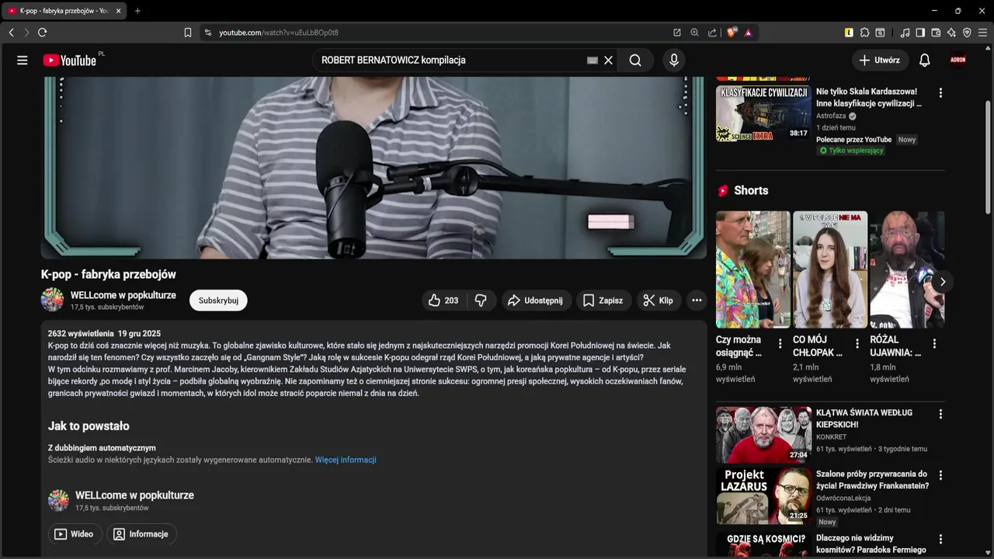Viewport: 994px width, 559px height.
Task: Click the search magnifier button
Action: click(x=635, y=60)
